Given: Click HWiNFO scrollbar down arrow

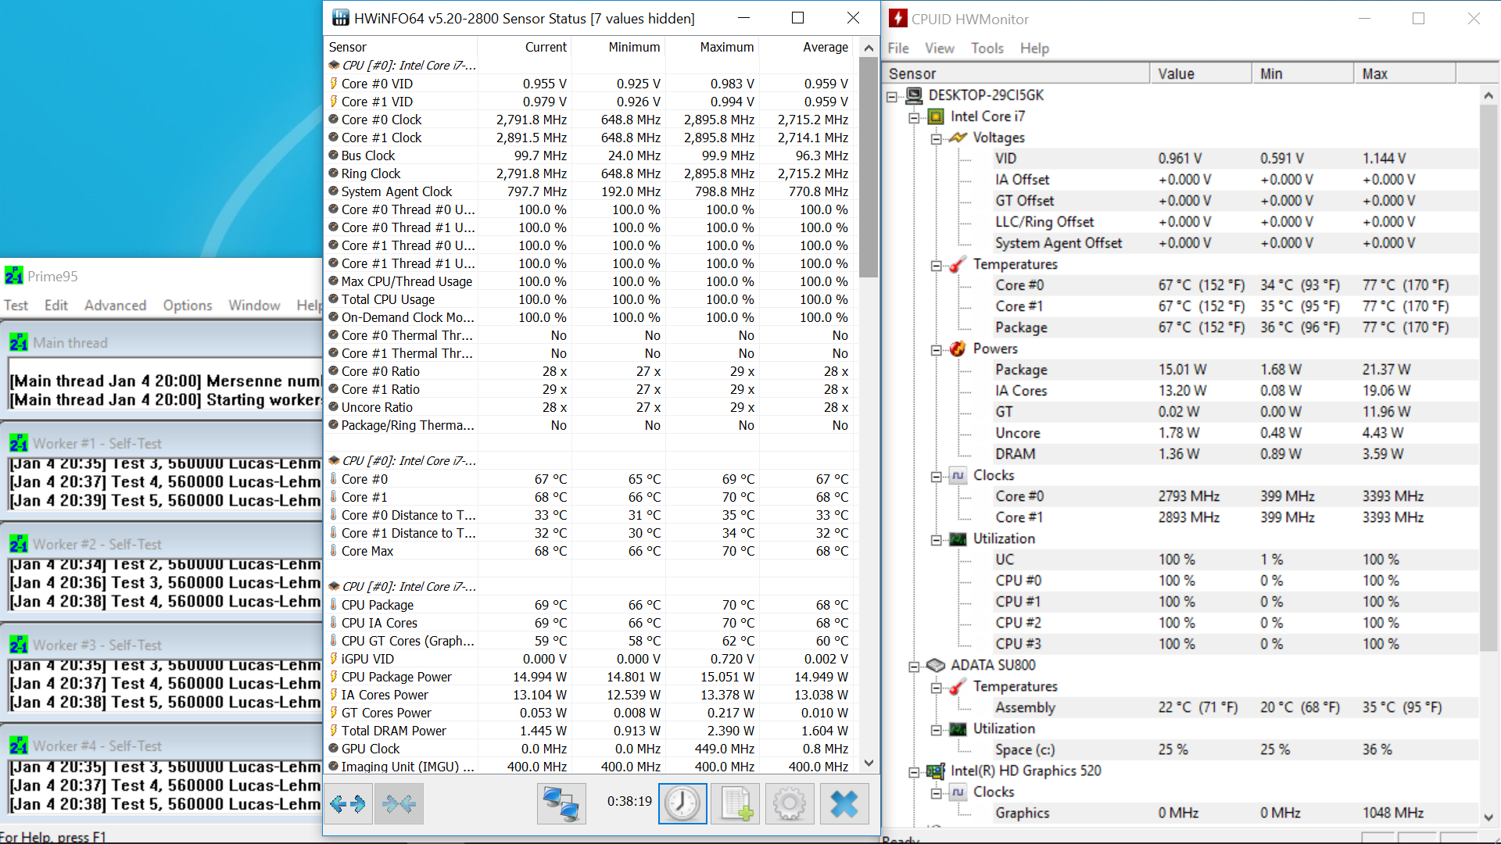Looking at the screenshot, I should click(x=868, y=764).
